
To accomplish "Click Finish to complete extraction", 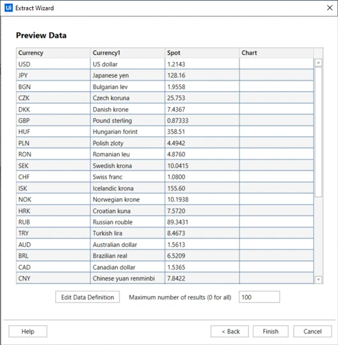I will (271, 332).
